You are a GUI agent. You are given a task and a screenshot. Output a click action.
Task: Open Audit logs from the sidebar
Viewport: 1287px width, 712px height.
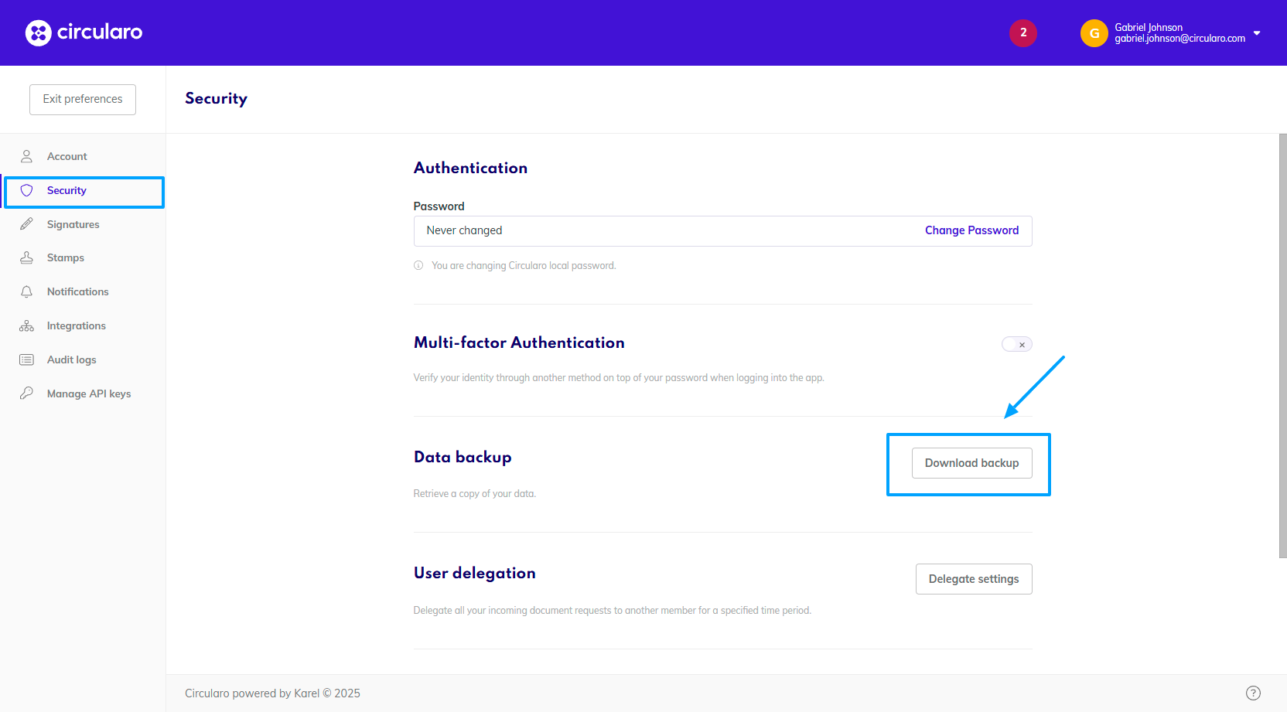pos(72,359)
